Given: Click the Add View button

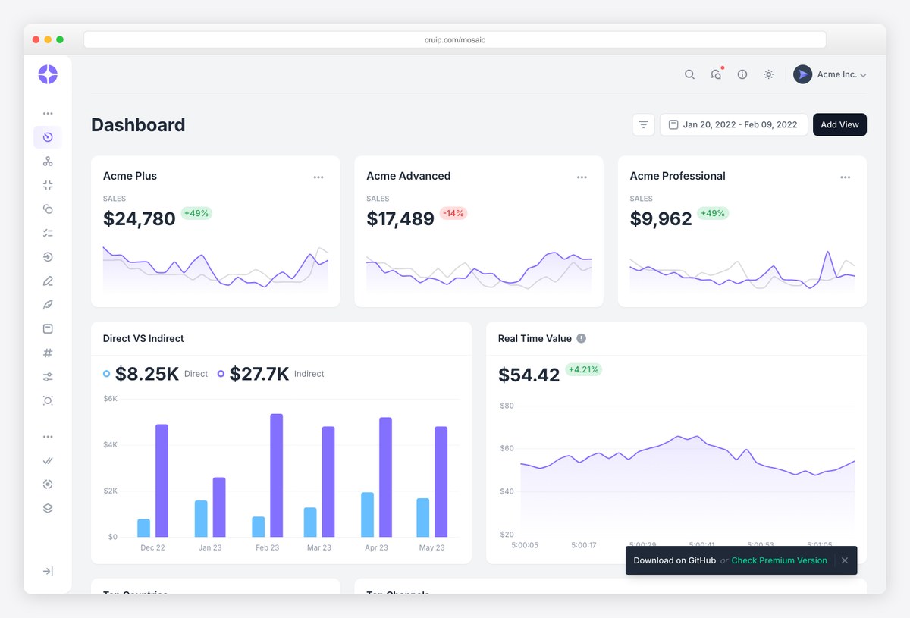Looking at the screenshot, I should 839,124.
